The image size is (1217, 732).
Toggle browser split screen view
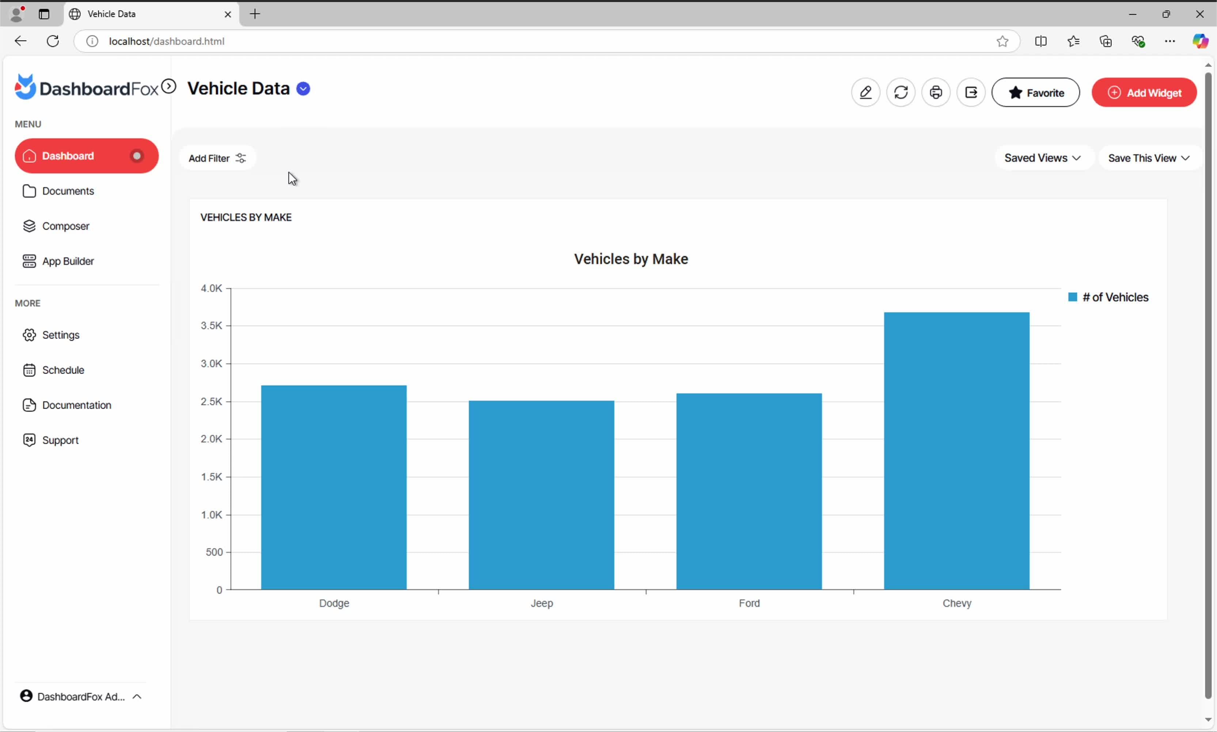point(1040,41)
